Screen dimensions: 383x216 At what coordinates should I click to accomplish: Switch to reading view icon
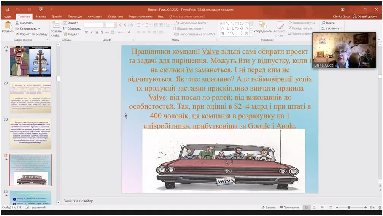coord(323,208)
